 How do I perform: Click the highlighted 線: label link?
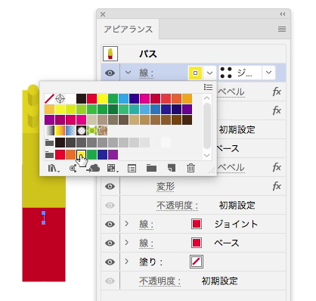(x=147, y=73)
